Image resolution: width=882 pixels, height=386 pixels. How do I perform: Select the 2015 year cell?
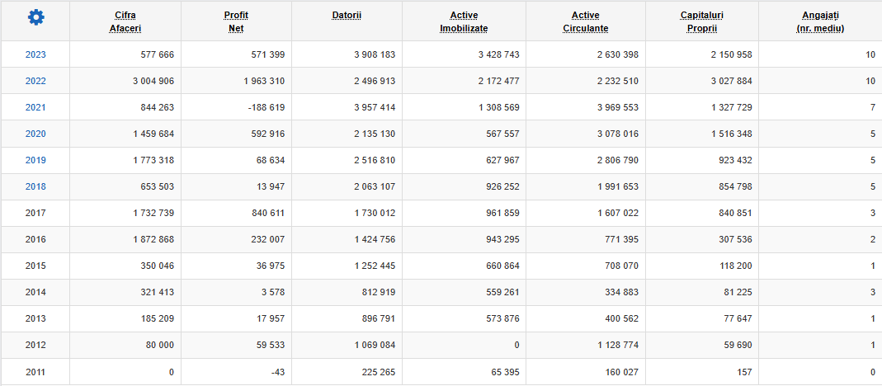[x=35, y=266]
